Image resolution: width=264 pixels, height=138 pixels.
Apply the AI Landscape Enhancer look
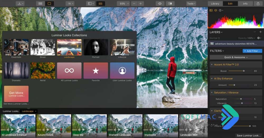click(x=18, y=126)
